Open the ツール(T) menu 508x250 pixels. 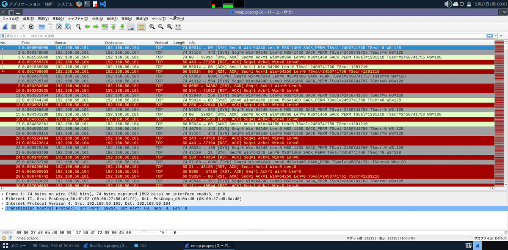click(x=159, y=19)
